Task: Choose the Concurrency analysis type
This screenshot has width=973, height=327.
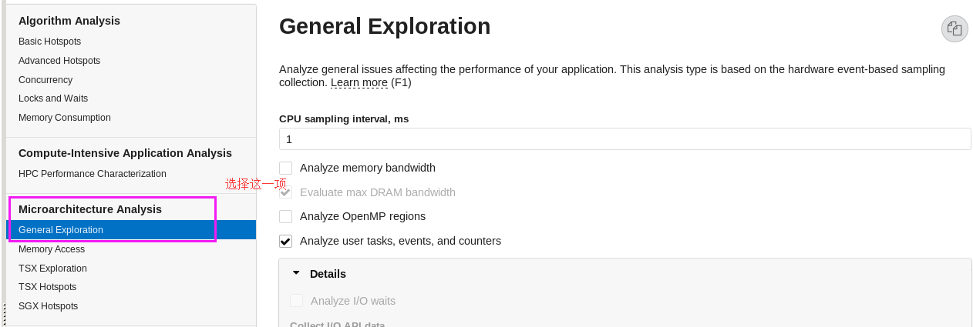Action: pyautogui.click(x=45, y=80)
